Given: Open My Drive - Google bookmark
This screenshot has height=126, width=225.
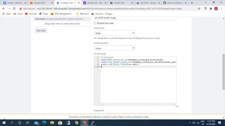Looking at the screenshot, I should pos(102,14).
